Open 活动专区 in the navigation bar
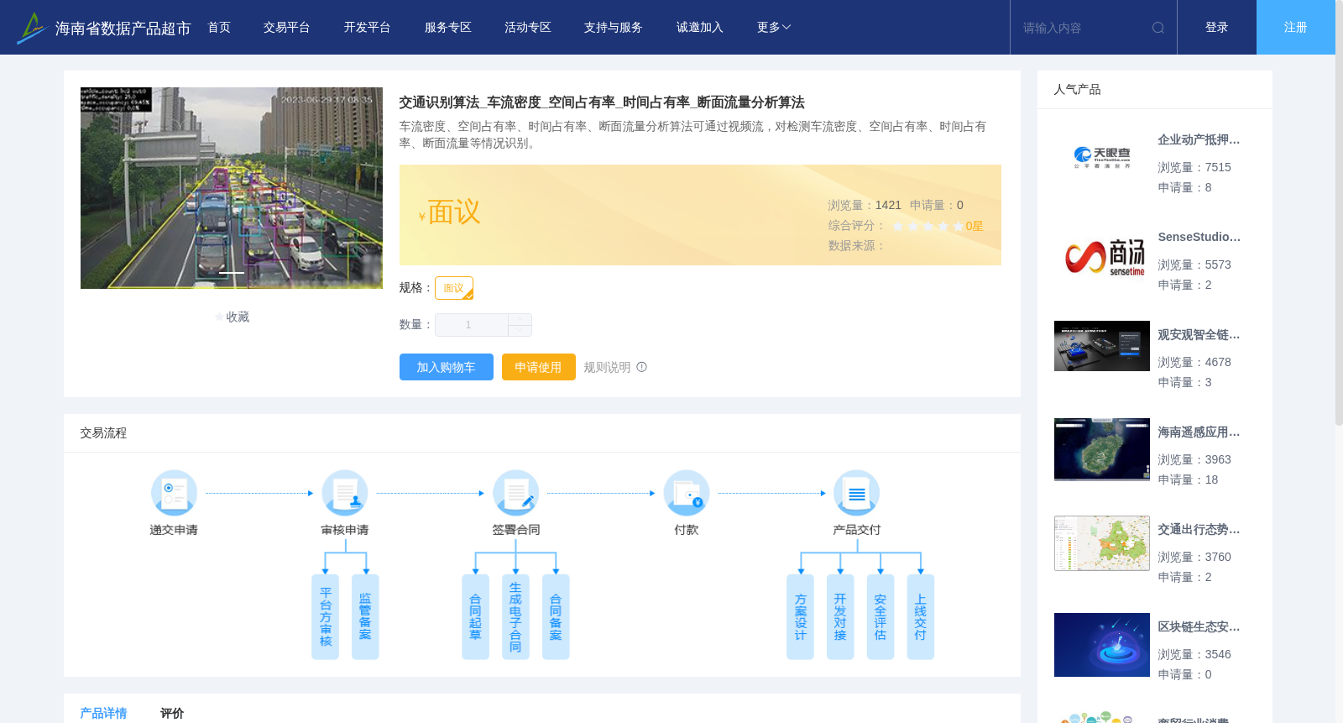This screenshot has width=1343, height=723. pos(528,28)
